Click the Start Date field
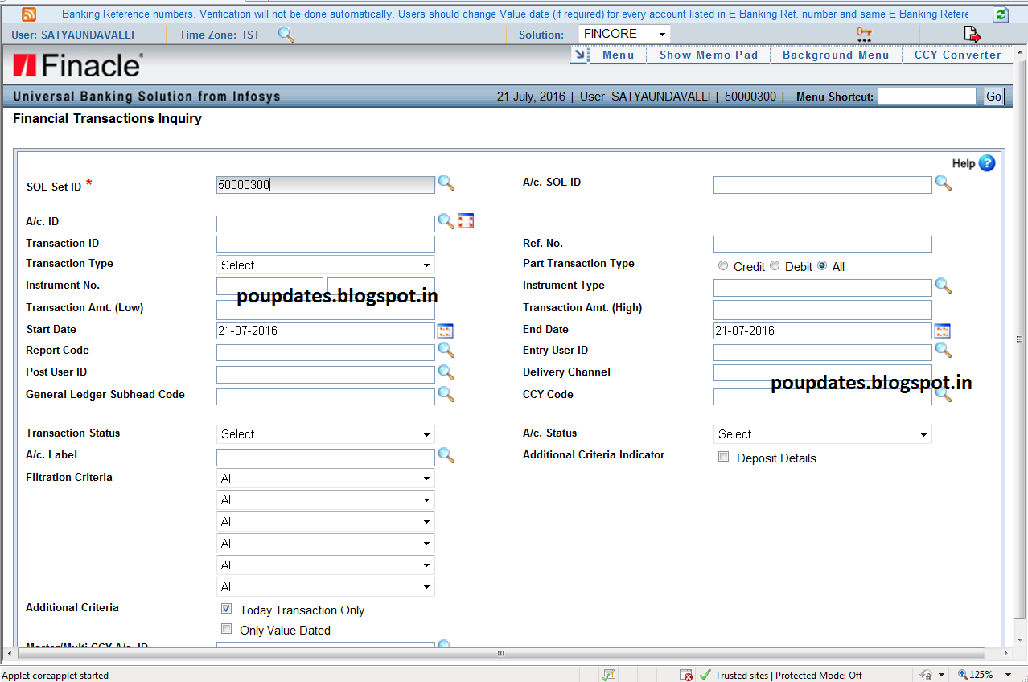Image resolution: width=1028 pixels, height=682 pixels. point(326,331)
